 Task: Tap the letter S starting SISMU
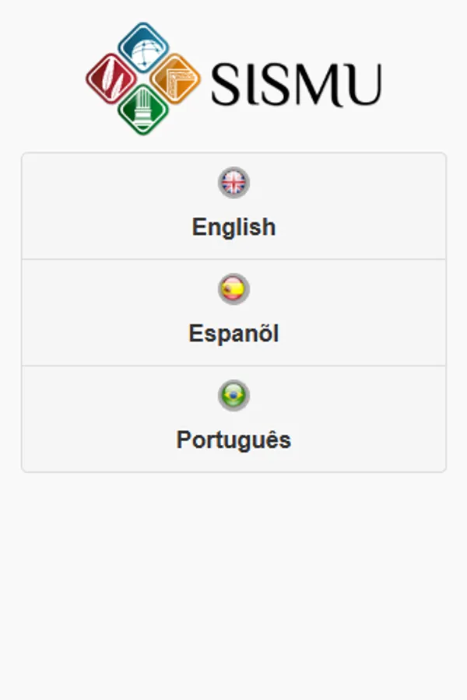click(226, 85)
